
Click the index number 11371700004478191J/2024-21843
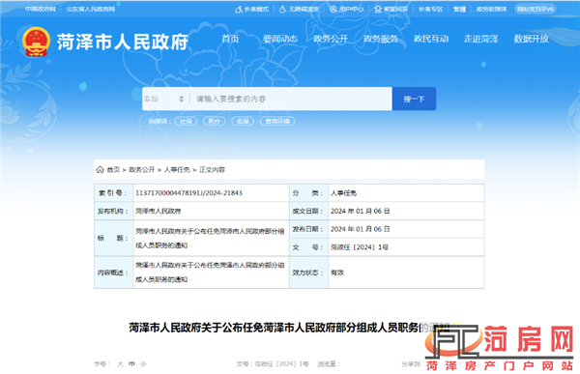pyautogui.click(x=188, y=192)
